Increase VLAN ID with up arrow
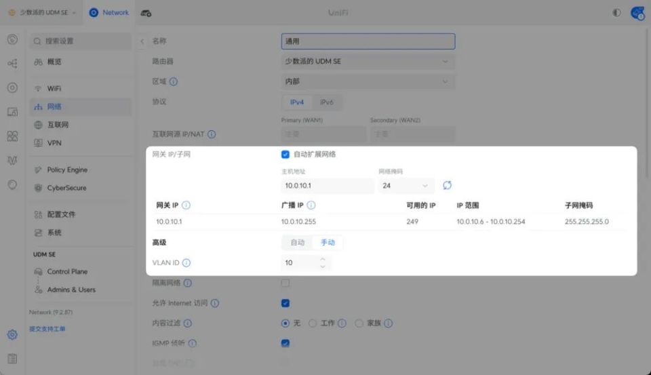The image size is (651, 375). [x=323, y=259]
